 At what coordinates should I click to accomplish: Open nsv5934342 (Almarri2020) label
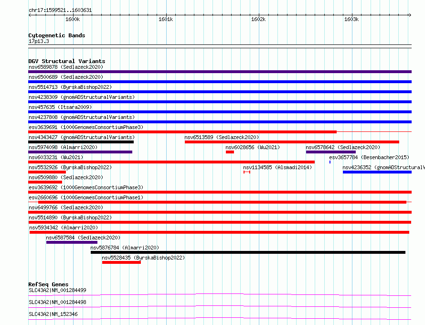tap(64, 227)
